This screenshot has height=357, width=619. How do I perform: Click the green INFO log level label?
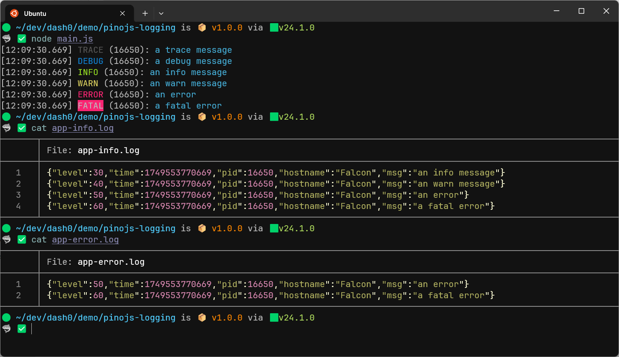tap(88, 73)
